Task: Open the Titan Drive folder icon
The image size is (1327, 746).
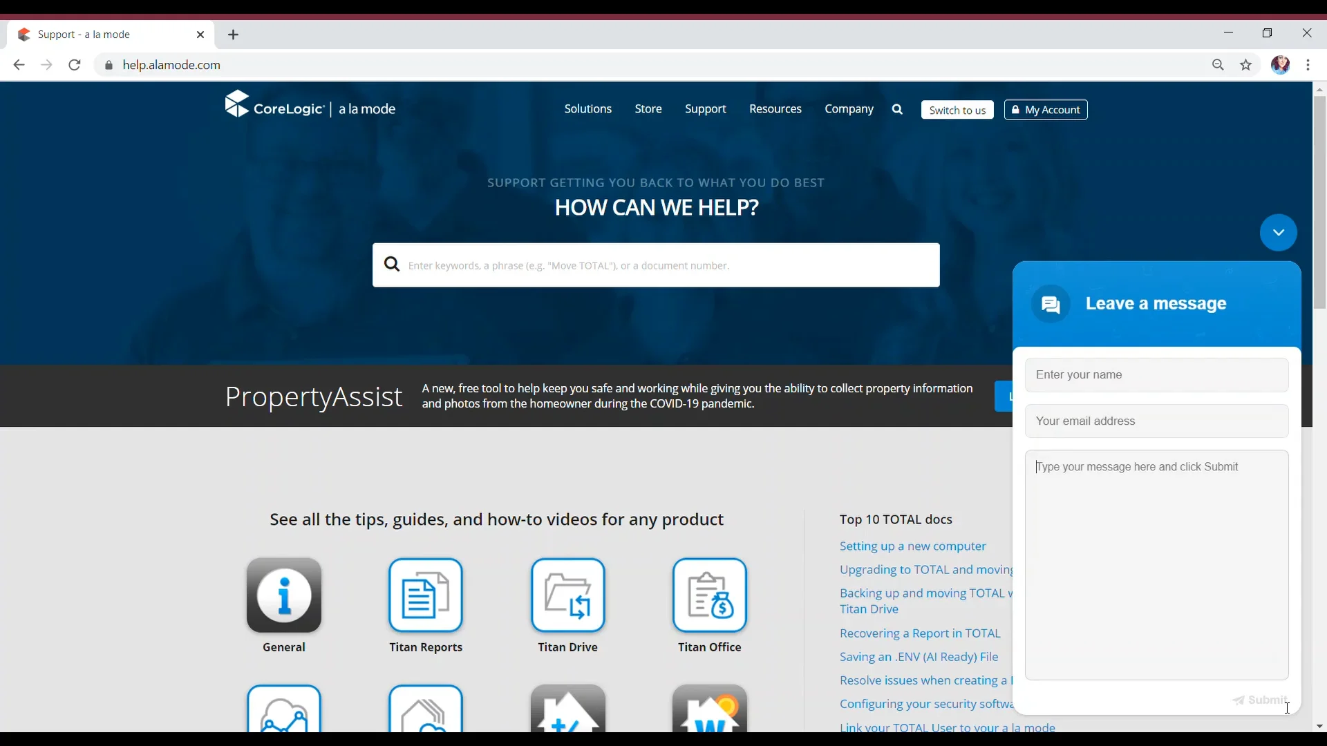Action: click(568, 595)
